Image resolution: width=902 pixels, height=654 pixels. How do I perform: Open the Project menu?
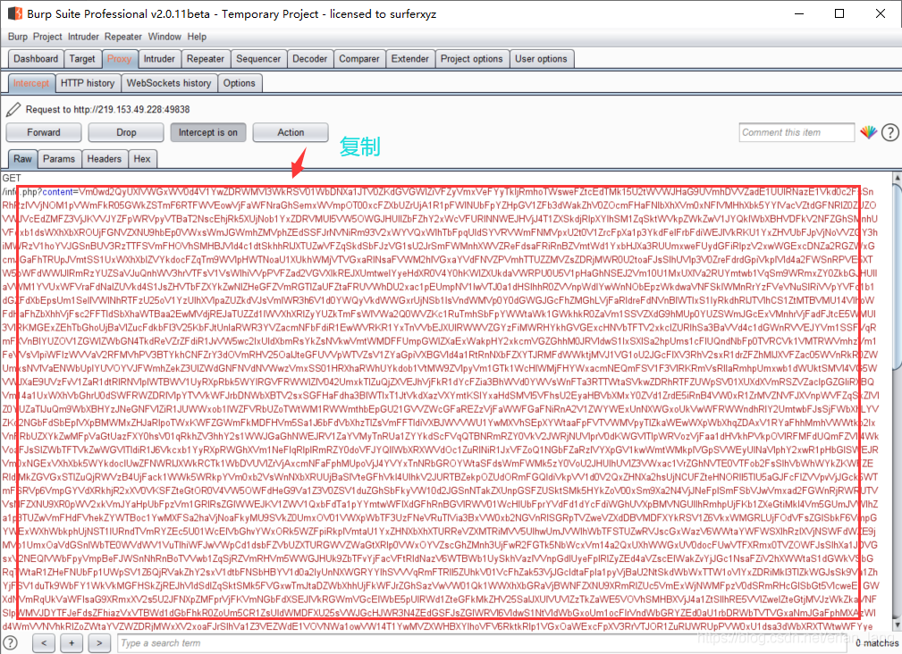coord(47,37)
